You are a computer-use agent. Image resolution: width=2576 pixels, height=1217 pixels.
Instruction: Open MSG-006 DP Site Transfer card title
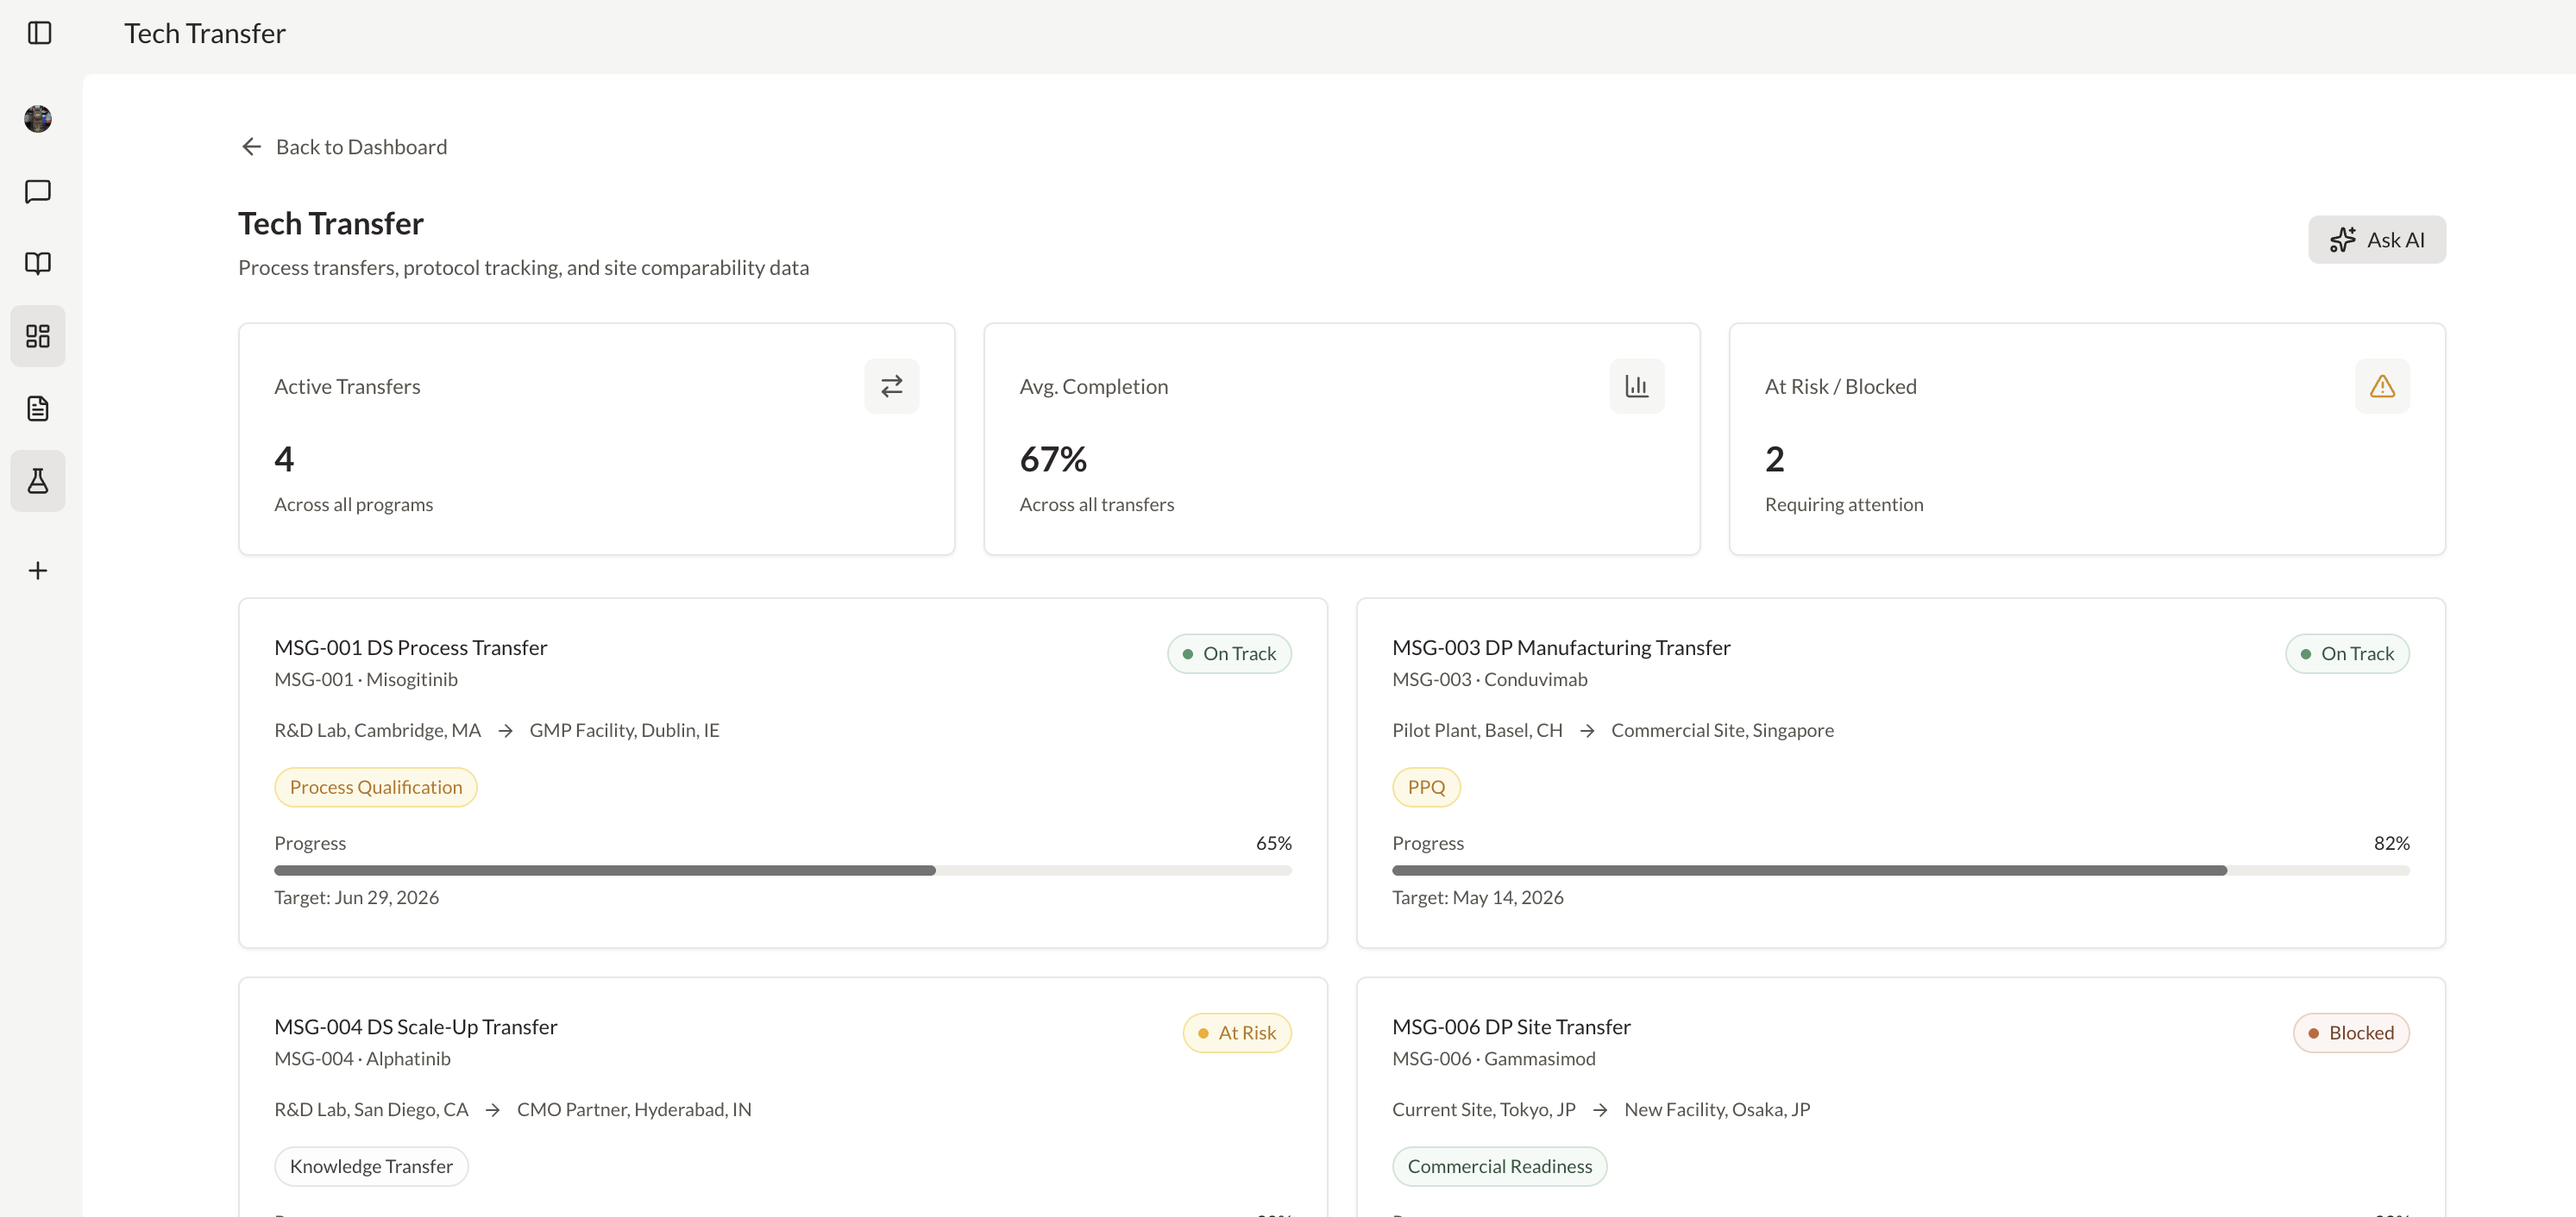[1511, 1027]
